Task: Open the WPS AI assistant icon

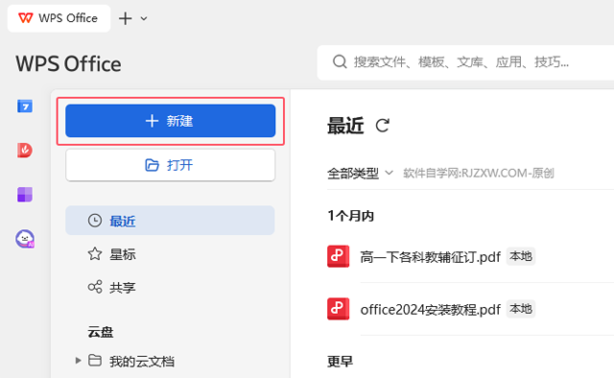Action: [x=25, y=239]
